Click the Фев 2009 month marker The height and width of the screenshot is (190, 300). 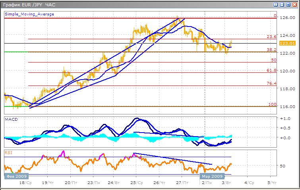point(15,177)
